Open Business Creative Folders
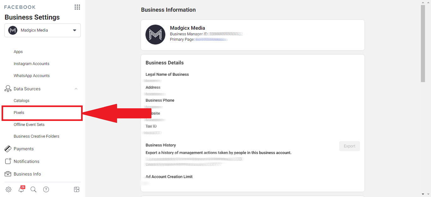Image resolution: width=431 pixels, height=197 pixels. pyautogui.click(x=37, y=136)
